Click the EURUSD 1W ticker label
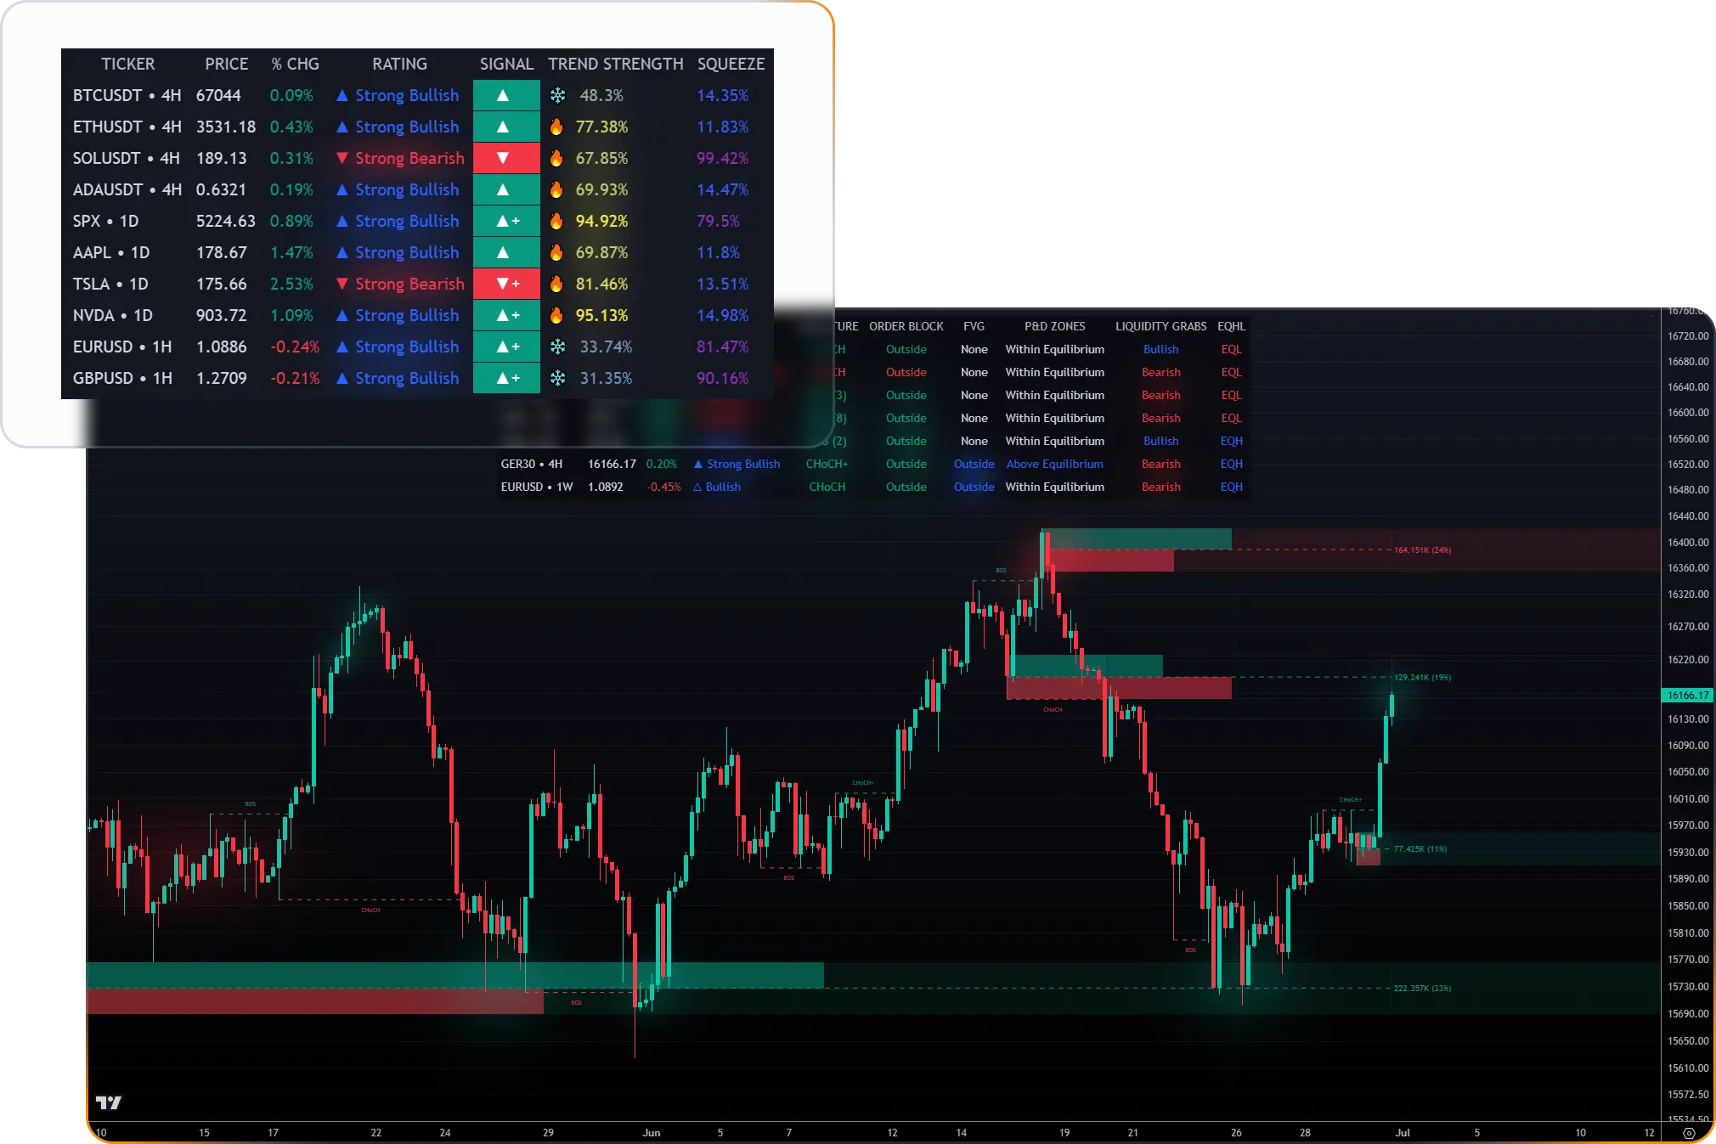1716x1144 pixels. point(537,487)
